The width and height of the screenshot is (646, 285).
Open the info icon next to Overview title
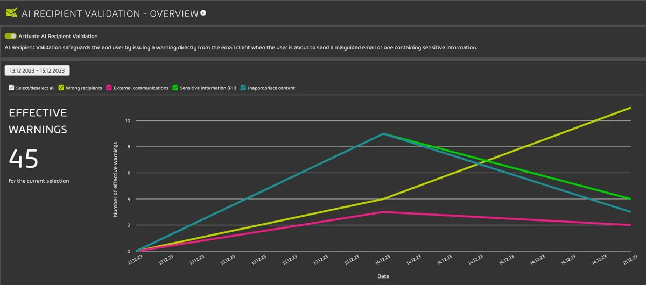click(x=203, y=12)
